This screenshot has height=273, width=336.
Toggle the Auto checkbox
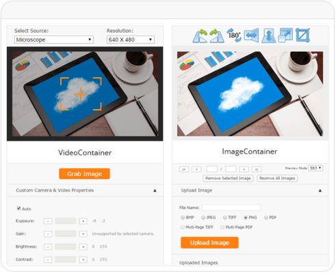pos(18,208)
